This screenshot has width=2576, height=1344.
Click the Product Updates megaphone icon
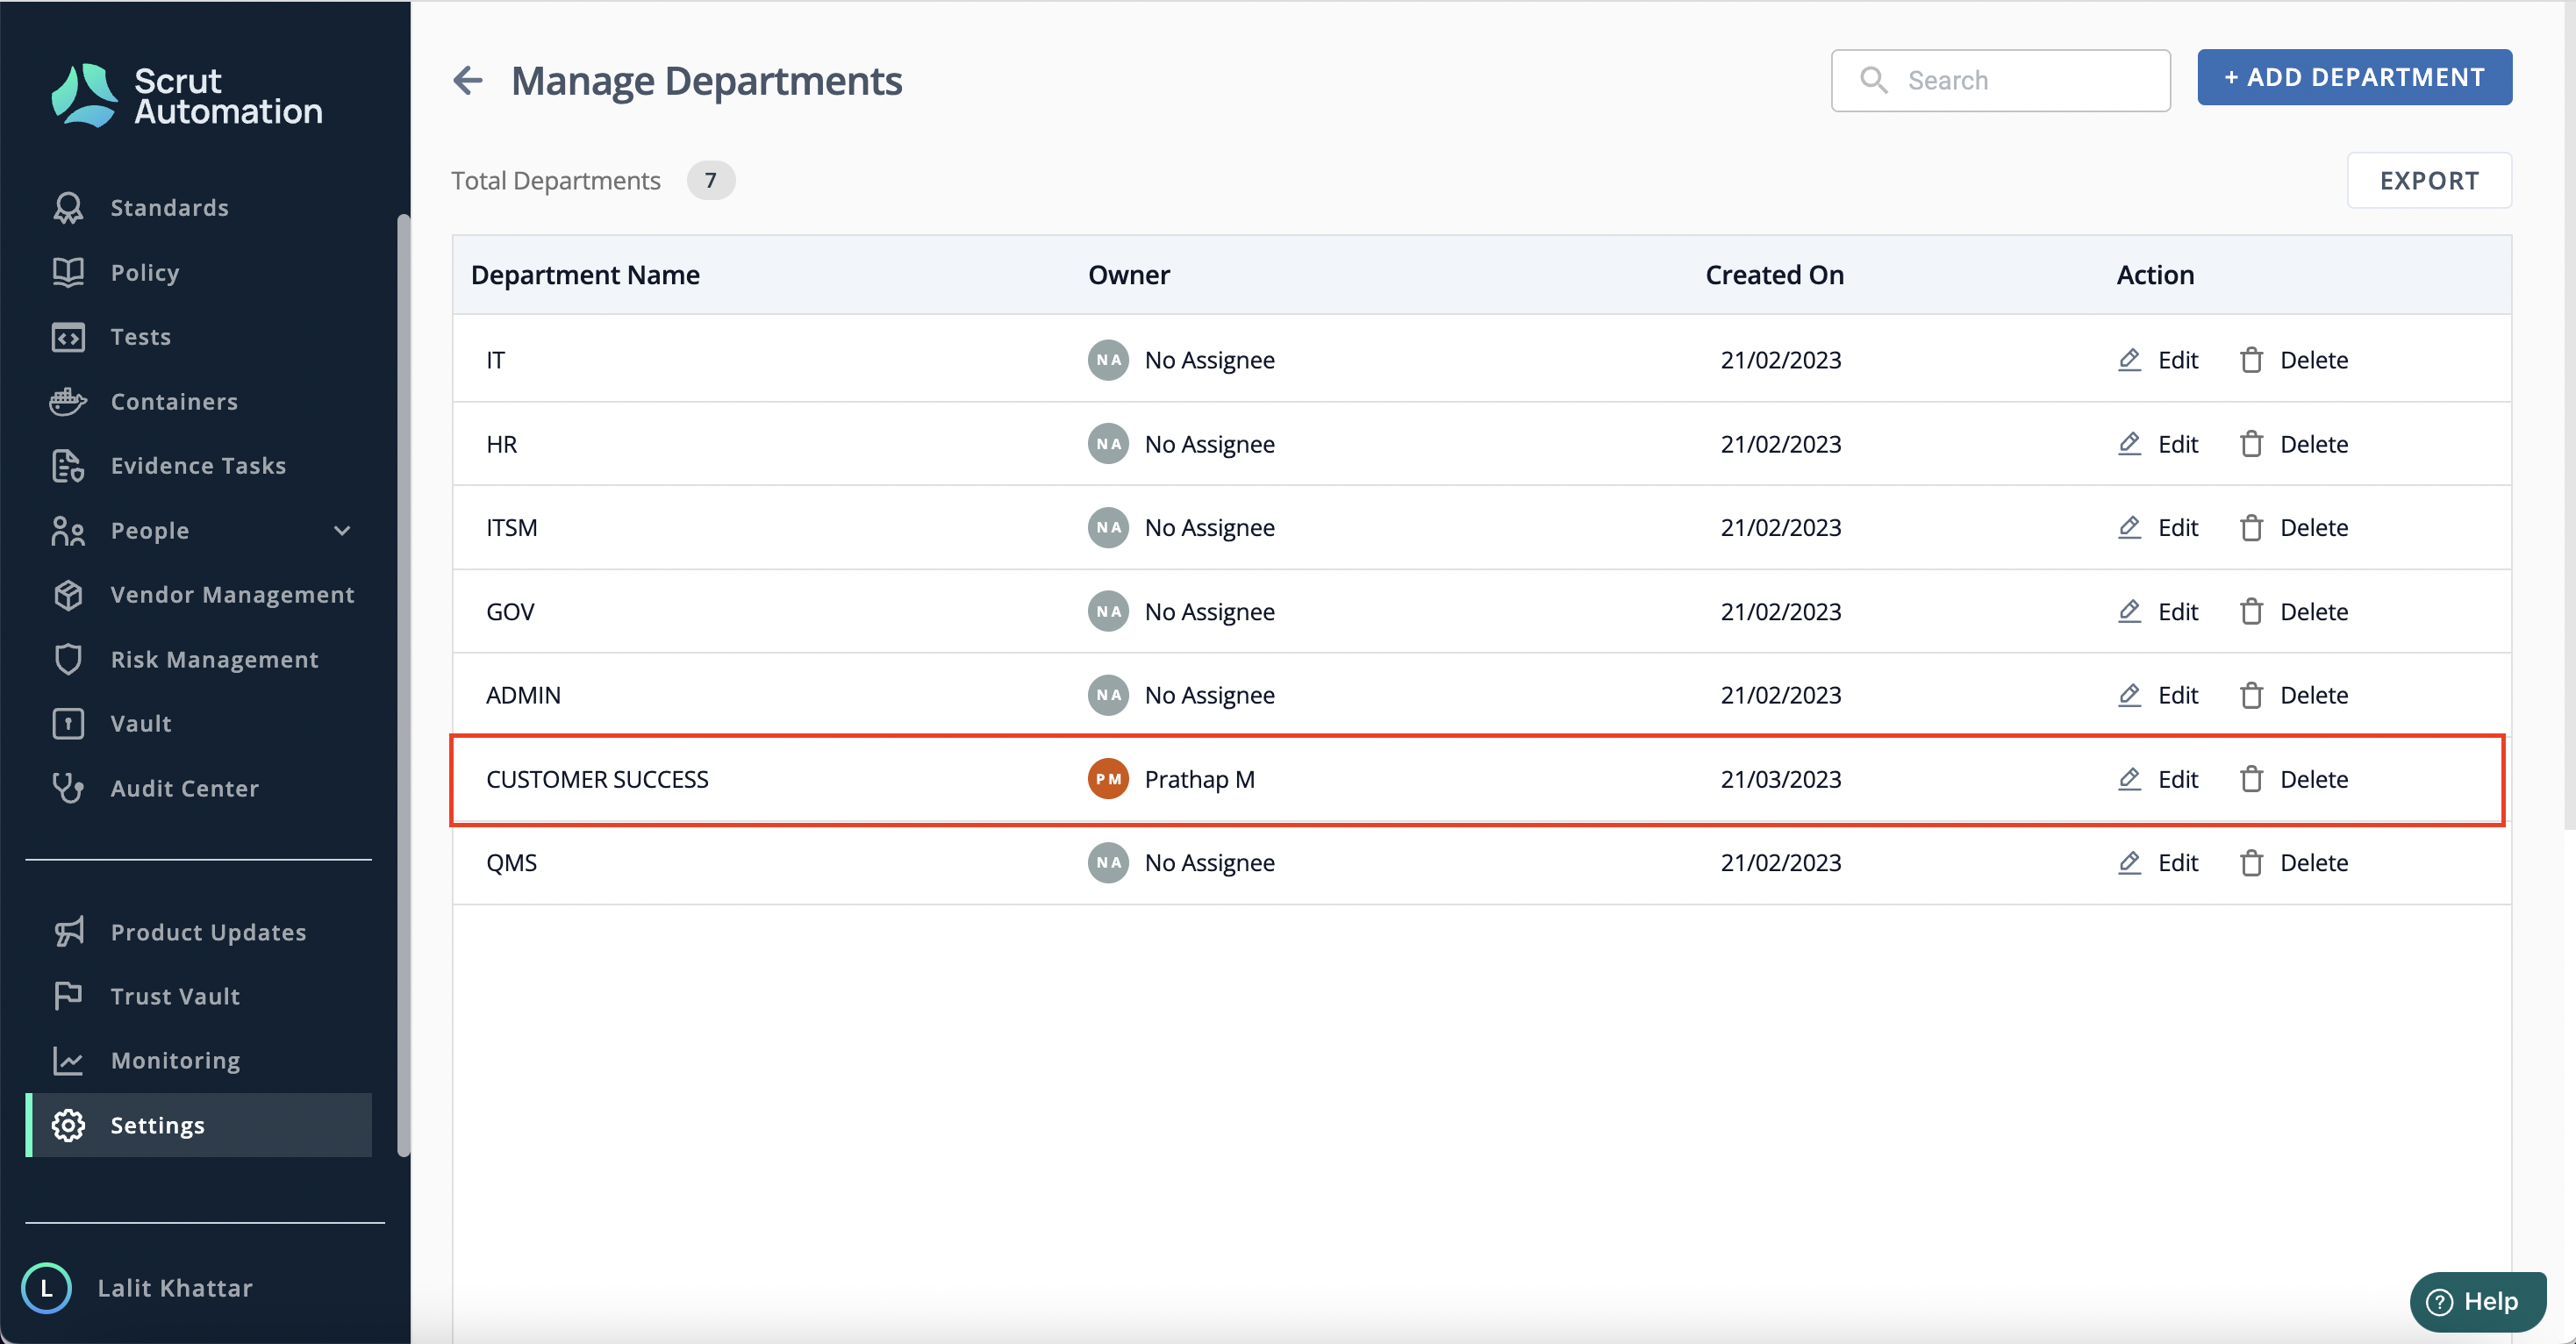68,932
